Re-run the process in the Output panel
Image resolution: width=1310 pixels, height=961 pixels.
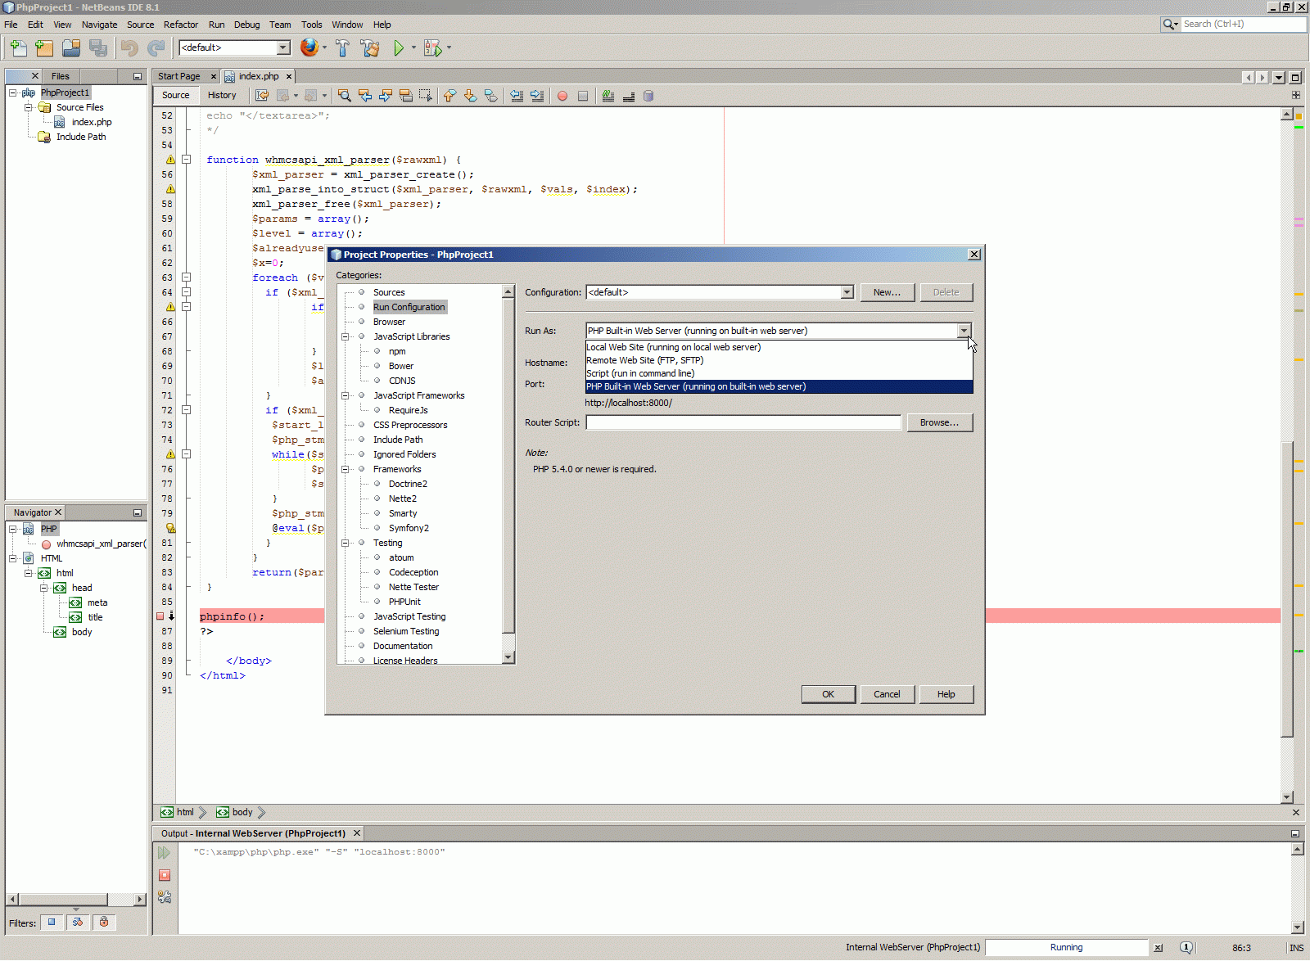point(165,853)
